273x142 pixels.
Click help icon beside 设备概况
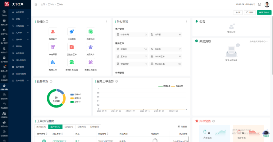(51, 81)
